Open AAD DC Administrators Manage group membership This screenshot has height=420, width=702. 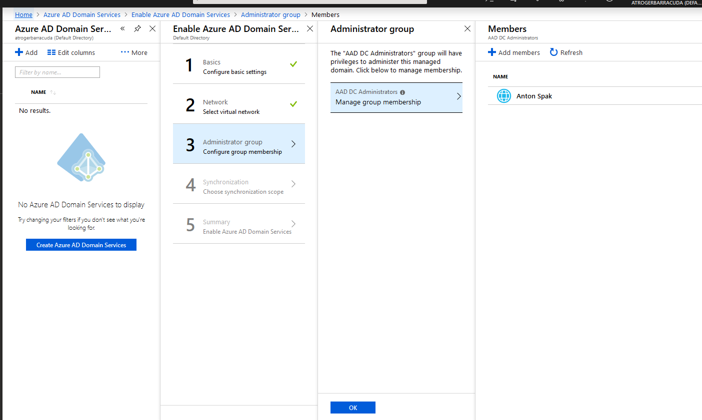tap(396, 97)
